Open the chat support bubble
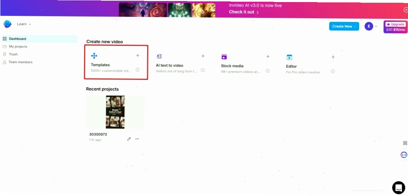The height and width of the screenshot is (196, 408). (399, 188)
